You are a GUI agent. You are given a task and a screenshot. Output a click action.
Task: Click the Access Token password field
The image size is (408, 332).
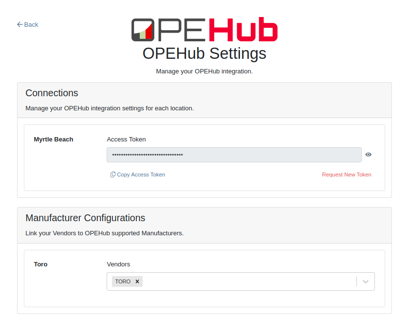click(234, 155)
